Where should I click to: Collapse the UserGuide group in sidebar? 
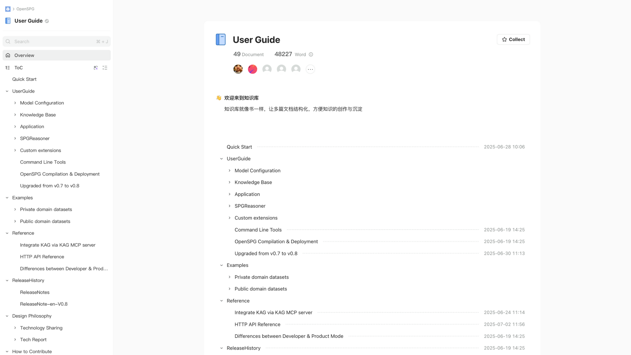coord(7,91)
